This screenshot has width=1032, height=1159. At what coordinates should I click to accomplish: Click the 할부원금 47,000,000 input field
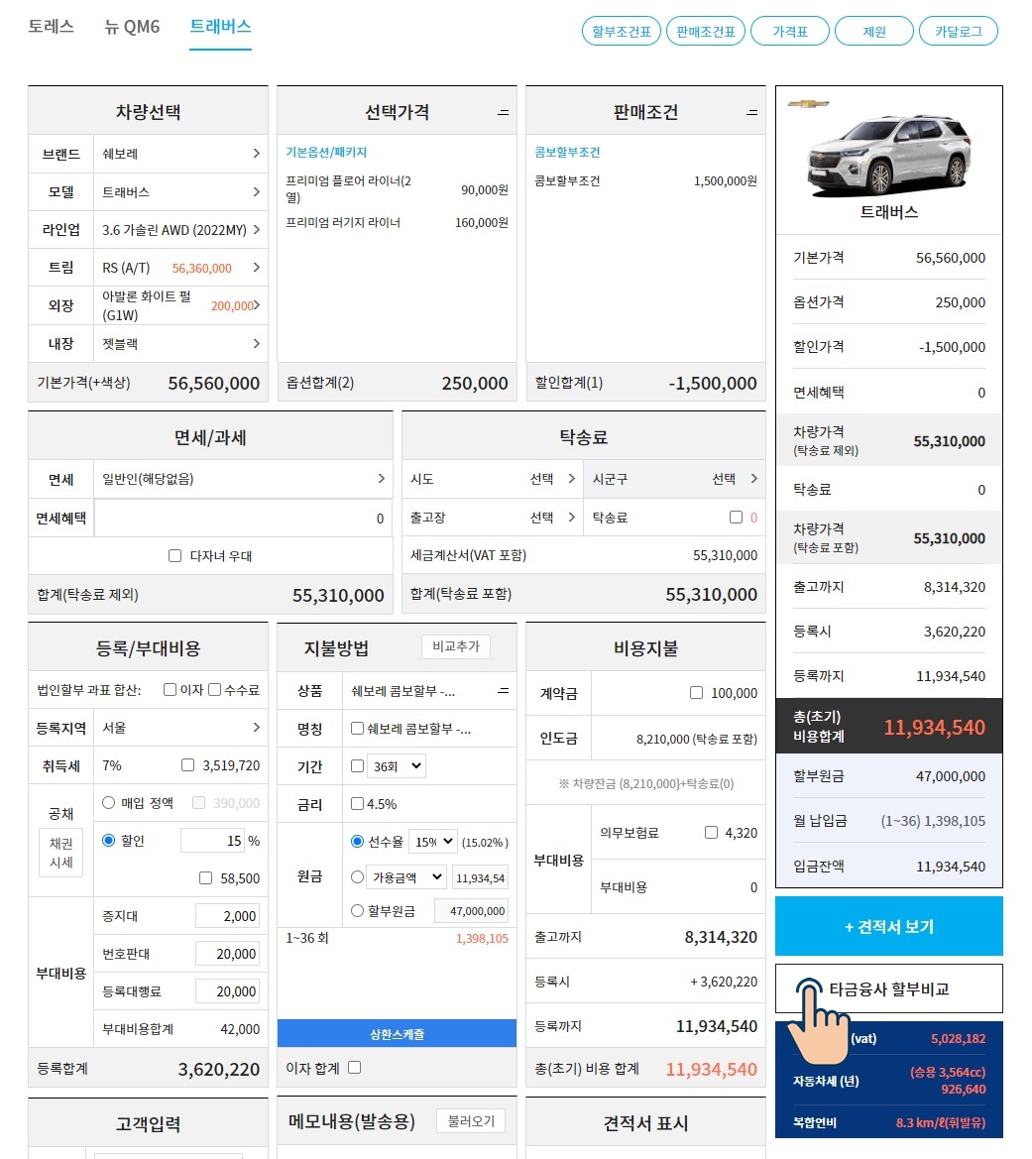point(471,911)
